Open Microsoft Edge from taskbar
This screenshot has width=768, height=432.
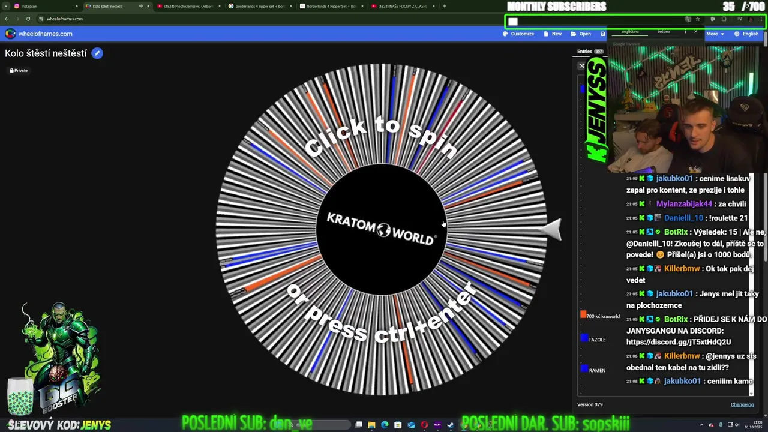tap(385, 425)
